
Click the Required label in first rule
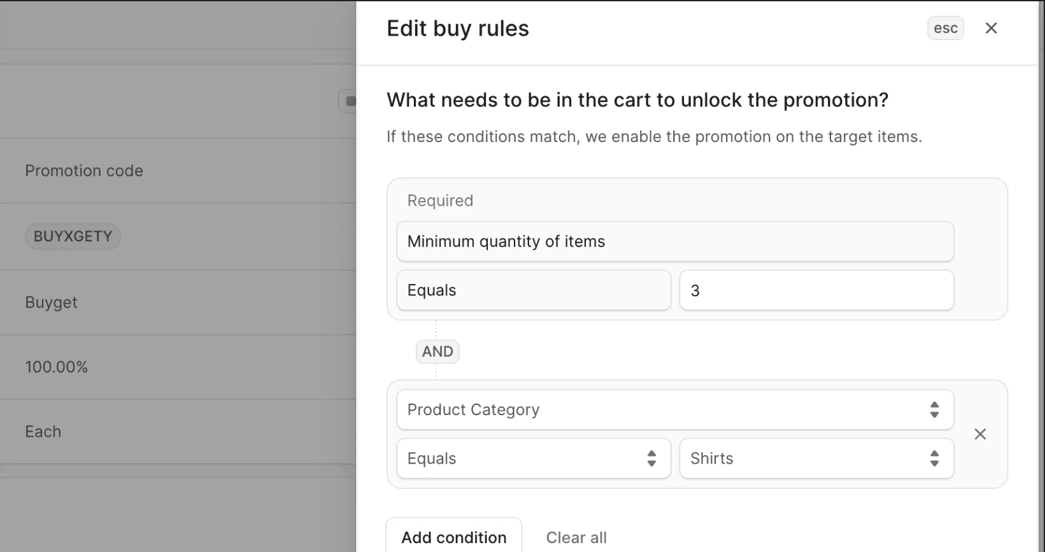[440, 201]
